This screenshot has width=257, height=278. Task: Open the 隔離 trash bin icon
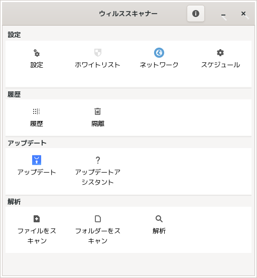click(x=97, y=111)
